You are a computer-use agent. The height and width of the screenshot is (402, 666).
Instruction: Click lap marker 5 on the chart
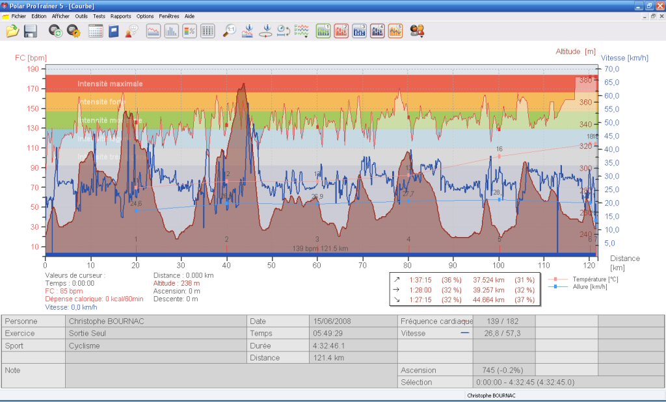click(x=499, y=239)
